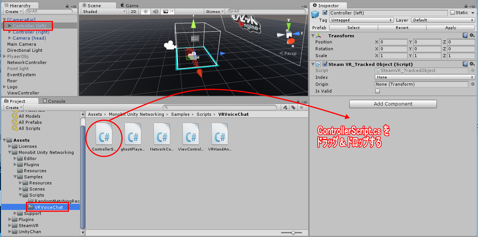Image resolution: width=478 pixels, height=237 pixels.
Task: Select All Models saved search
Action: click(x=26, y=116)
